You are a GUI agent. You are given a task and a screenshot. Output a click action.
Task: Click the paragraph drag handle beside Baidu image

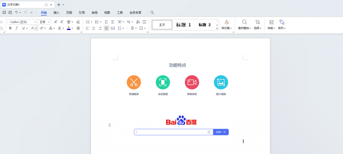click(110, 125)
